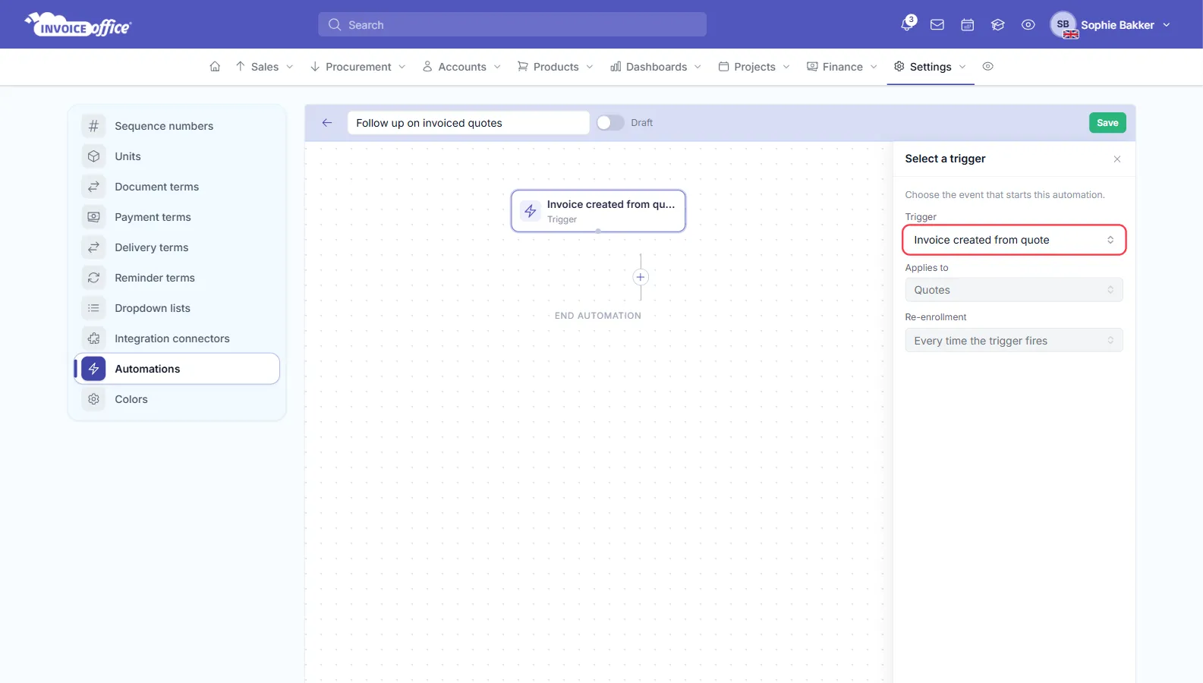Click the Payment terms money icon

(x=93, y=216)
